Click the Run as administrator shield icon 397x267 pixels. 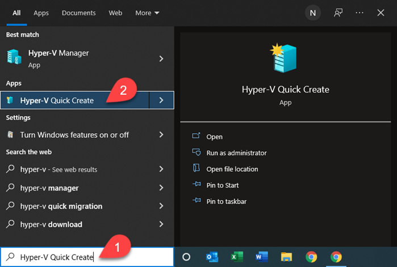point(197,152)
